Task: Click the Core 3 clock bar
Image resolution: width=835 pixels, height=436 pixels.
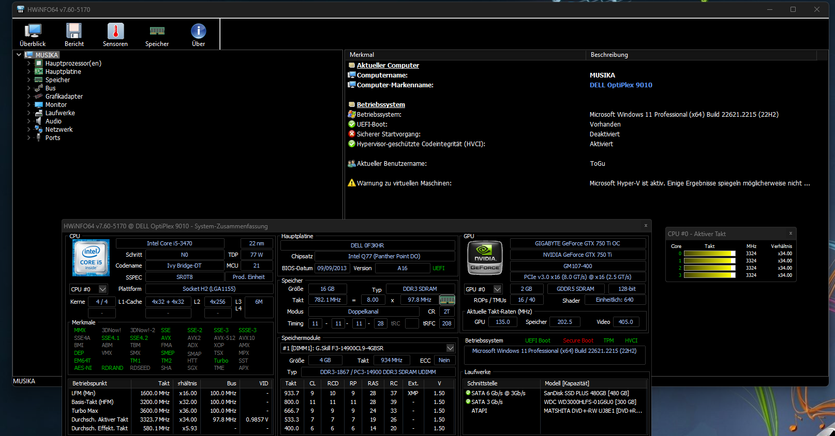Action: point(709,275)
